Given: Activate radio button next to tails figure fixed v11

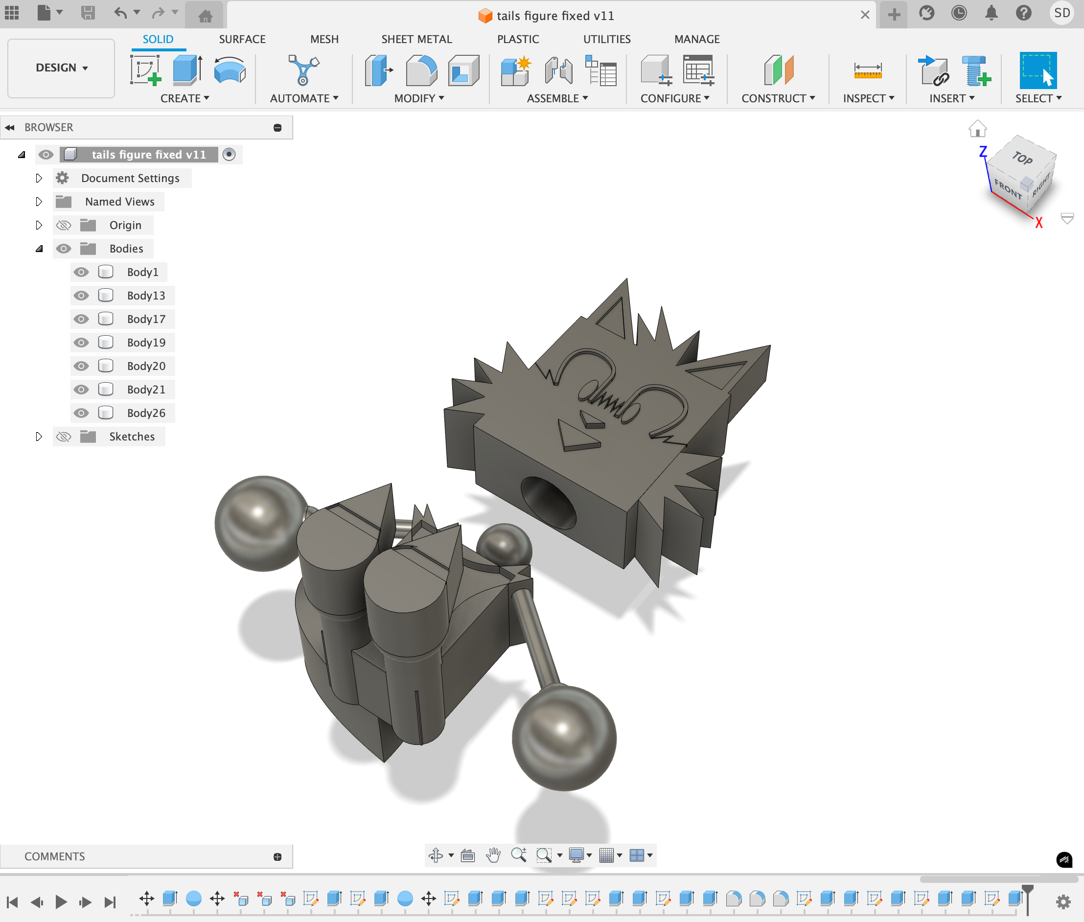Looking at the screenshot, I should (x=229, y=155).
